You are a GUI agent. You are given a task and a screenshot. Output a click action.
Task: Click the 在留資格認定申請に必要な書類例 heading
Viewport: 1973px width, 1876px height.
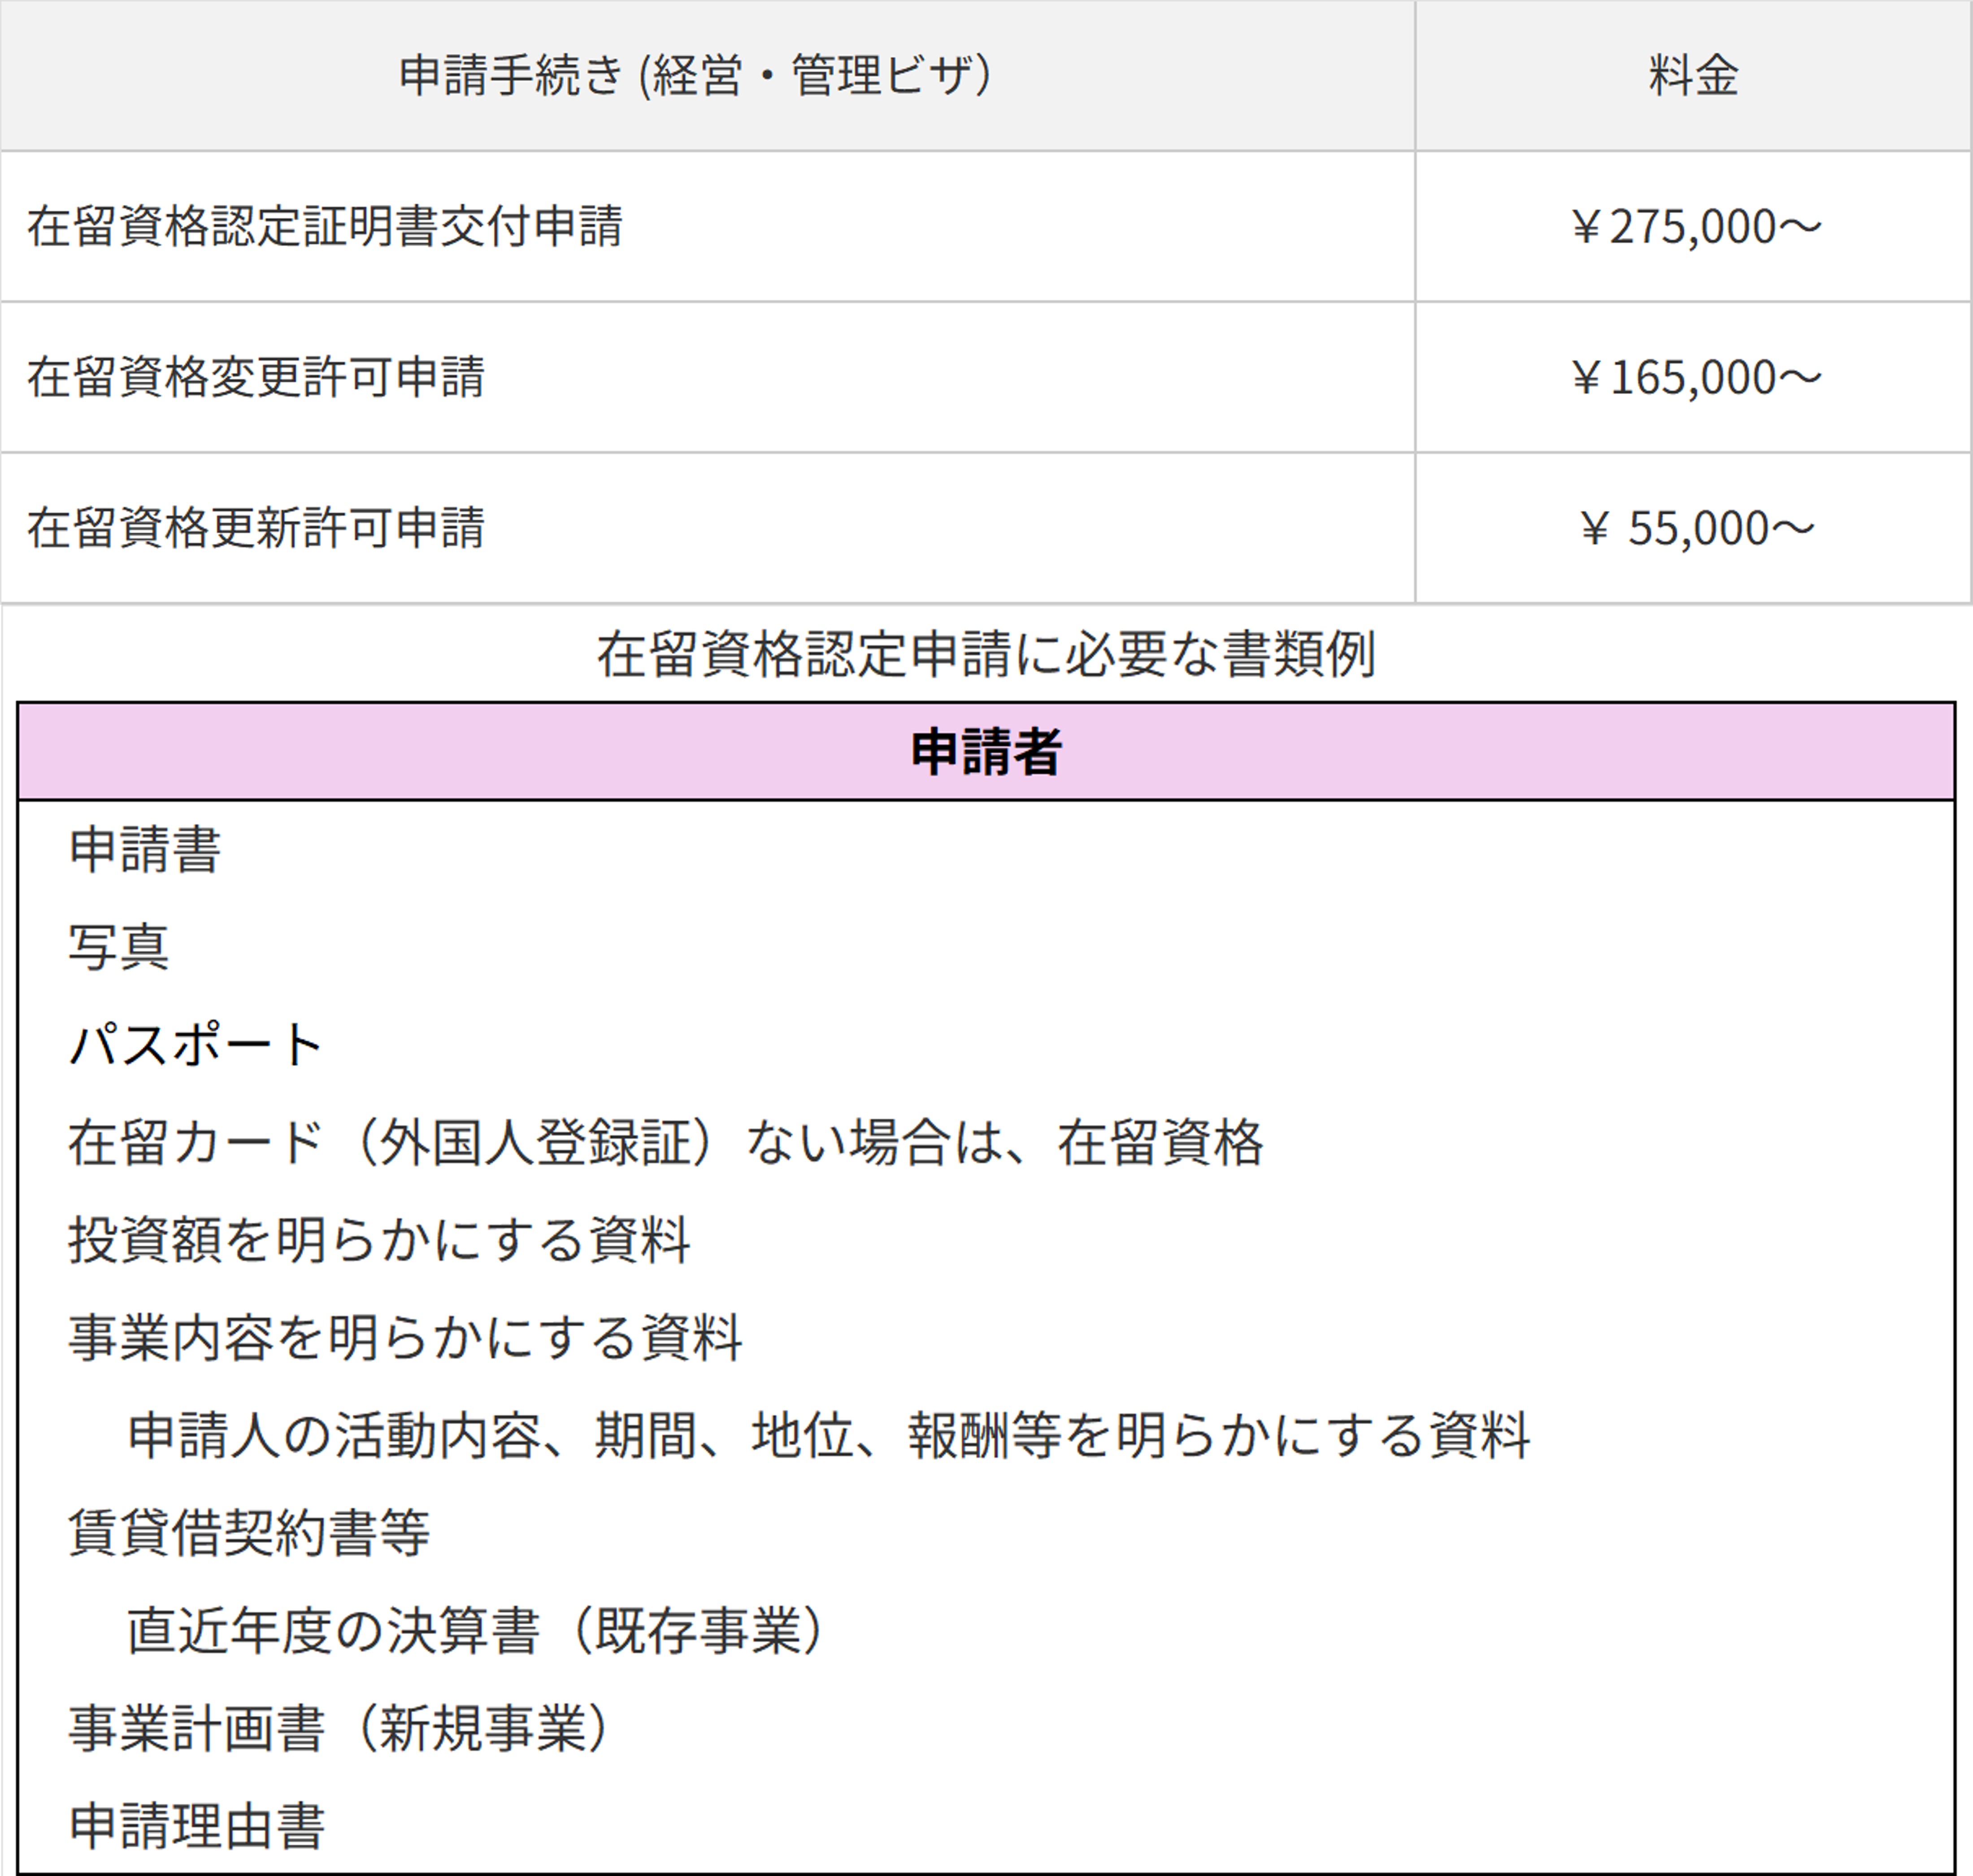986,655
